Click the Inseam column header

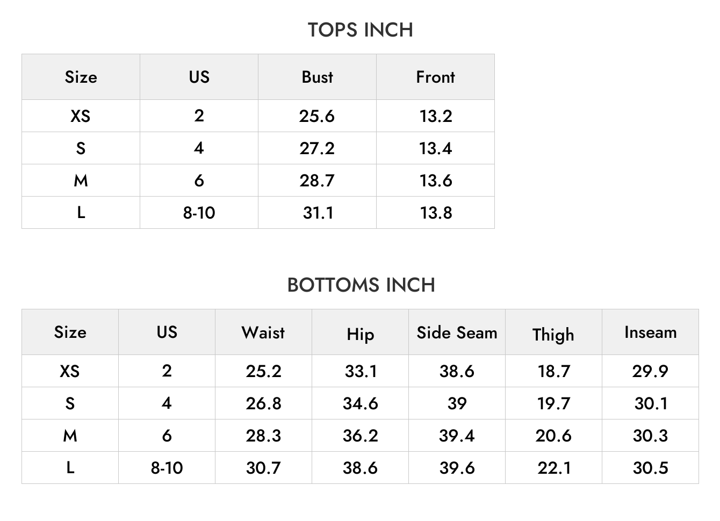coord(650,332)
